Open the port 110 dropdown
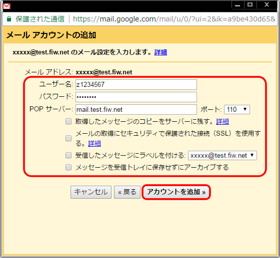 237,109
